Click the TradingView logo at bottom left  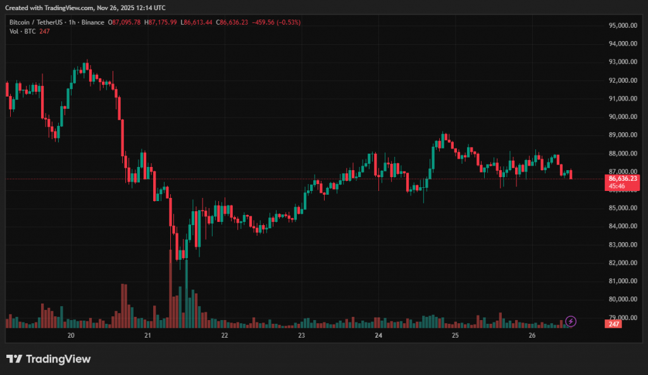(x=49, y=359)
